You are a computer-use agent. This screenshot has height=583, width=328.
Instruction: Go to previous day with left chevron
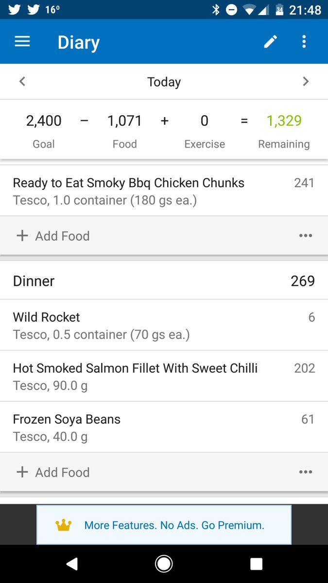pos(22,82)
